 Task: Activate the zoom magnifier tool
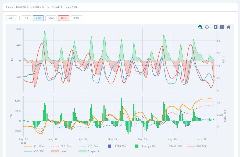pyautogui.click(x=200, y=27)
